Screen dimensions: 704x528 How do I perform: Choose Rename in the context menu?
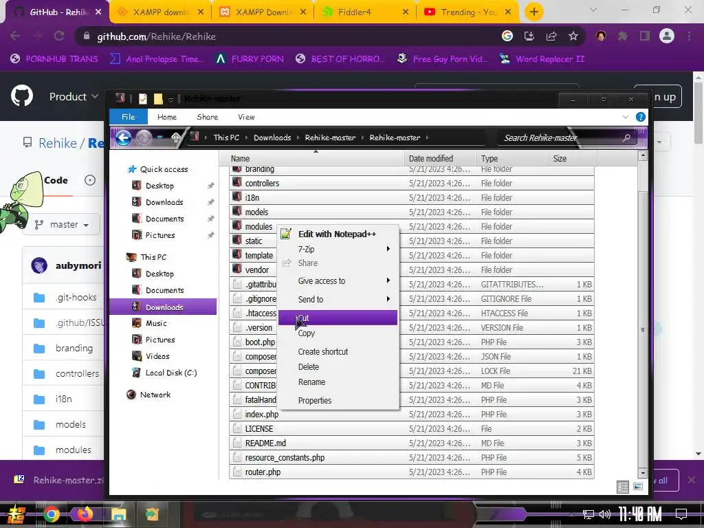point(338,382)
